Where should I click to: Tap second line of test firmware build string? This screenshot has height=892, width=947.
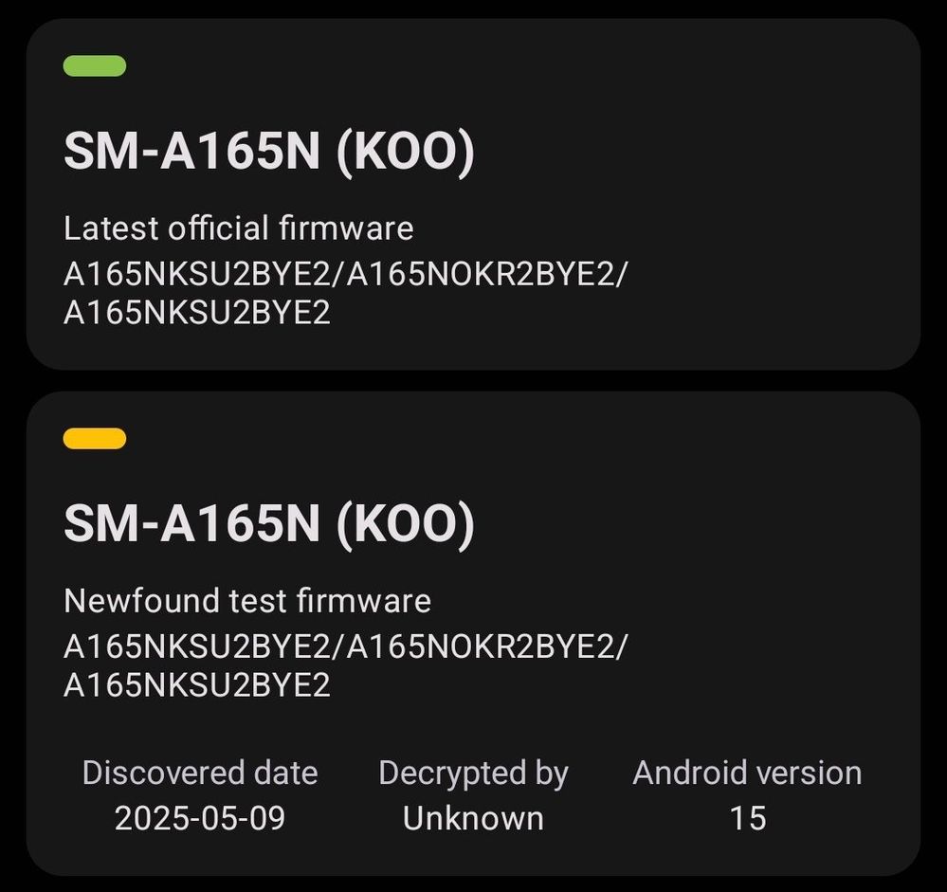tap(197, 685)
